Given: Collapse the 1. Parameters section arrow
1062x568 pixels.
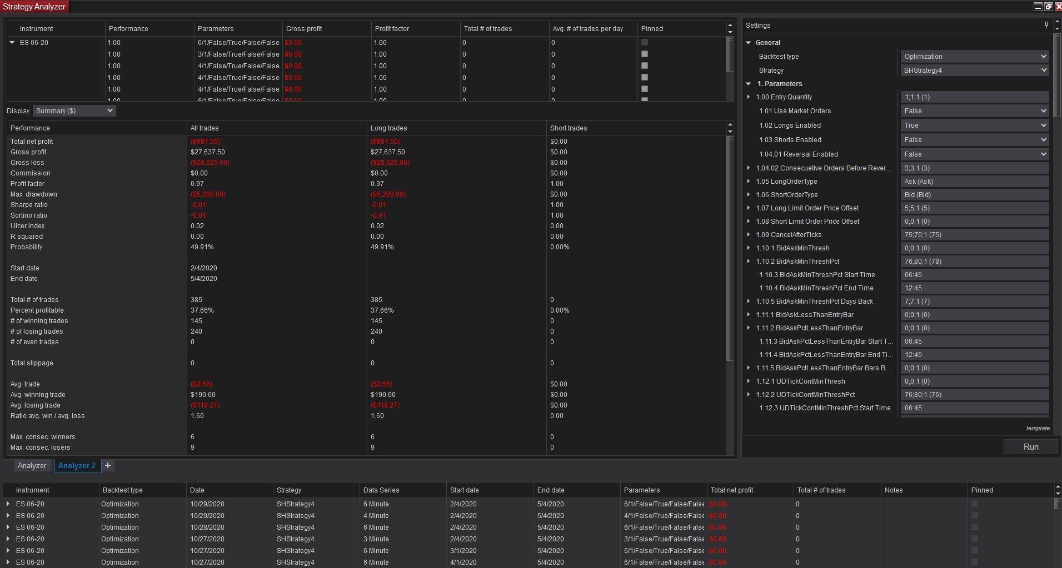Looking at the screenshot, I should coord(749,84).
